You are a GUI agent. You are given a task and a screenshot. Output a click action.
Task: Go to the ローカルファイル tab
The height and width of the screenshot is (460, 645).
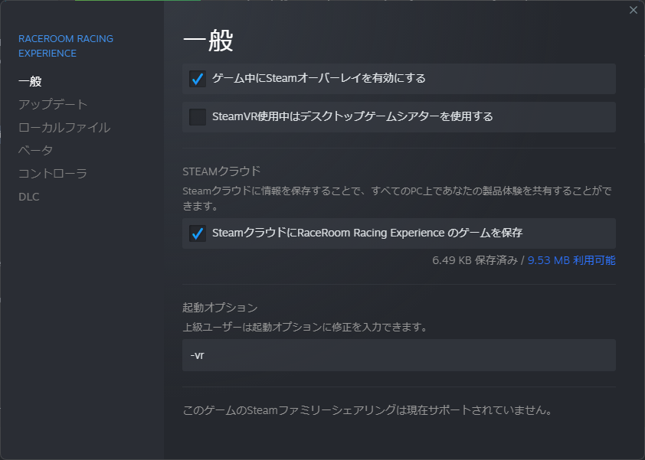coord(64,127)
